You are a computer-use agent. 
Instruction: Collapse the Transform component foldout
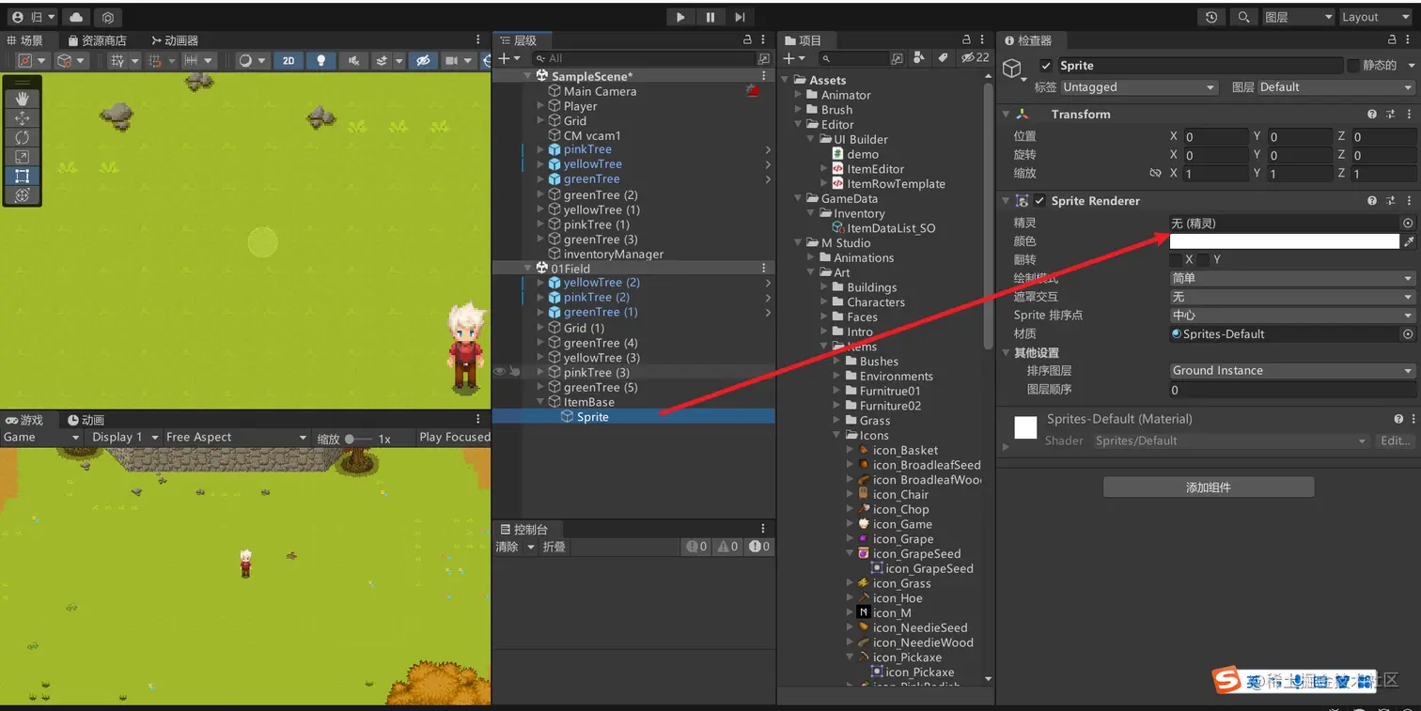[x=1006, y=114]
